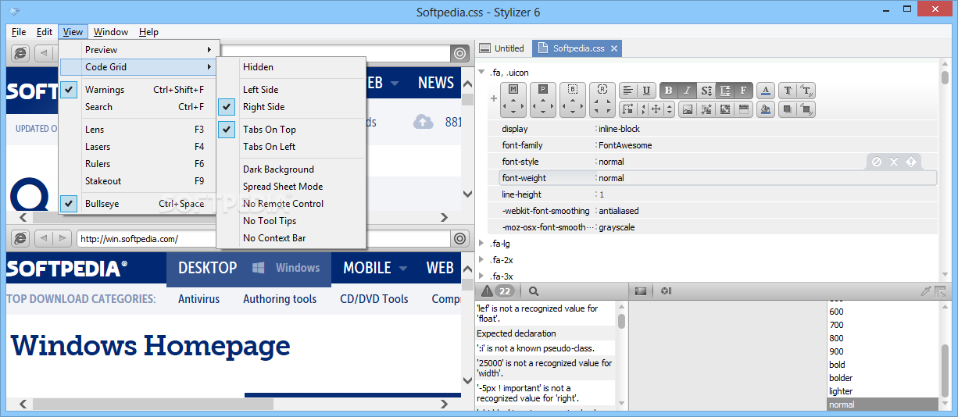
Task: Open the Margin editor box
Action: (513, 99)
